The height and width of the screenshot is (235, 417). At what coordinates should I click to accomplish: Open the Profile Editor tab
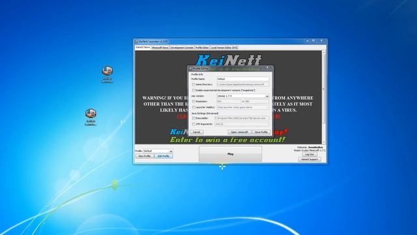[x=202, y=48]
